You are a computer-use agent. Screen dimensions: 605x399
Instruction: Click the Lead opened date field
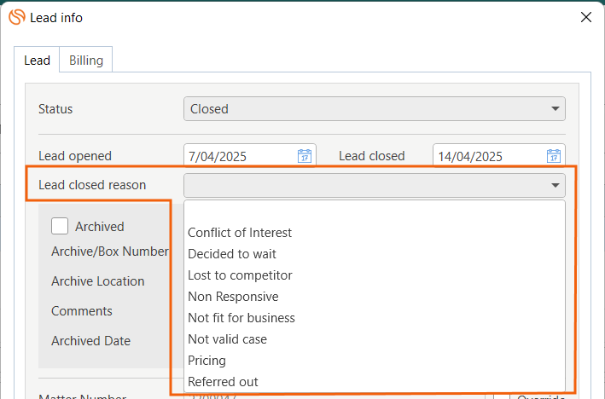239,156
